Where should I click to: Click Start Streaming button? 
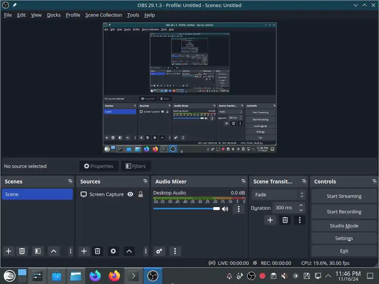pos(344,196)
